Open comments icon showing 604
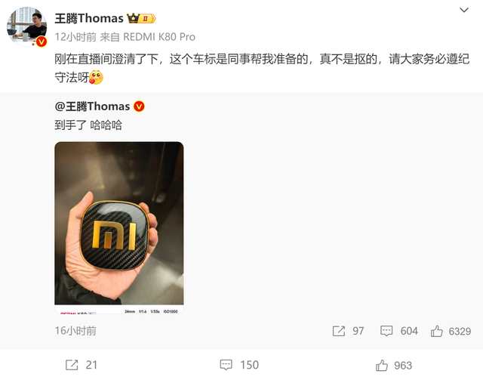483x380 pixels. click(x=386, y=331)
